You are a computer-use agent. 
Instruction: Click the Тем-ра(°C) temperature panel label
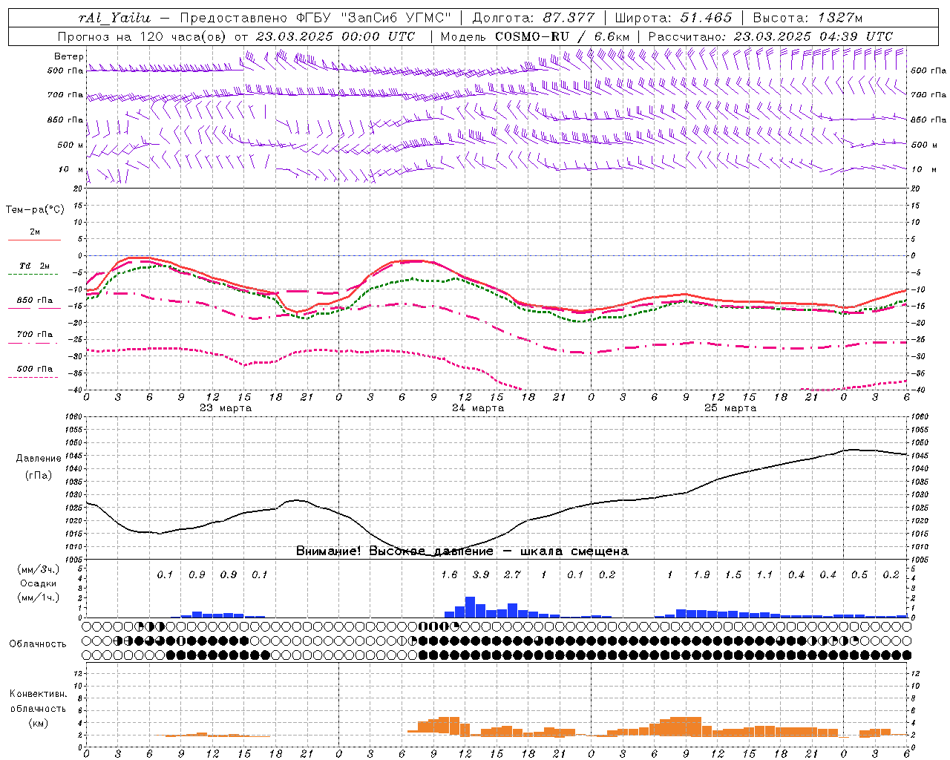35,210
